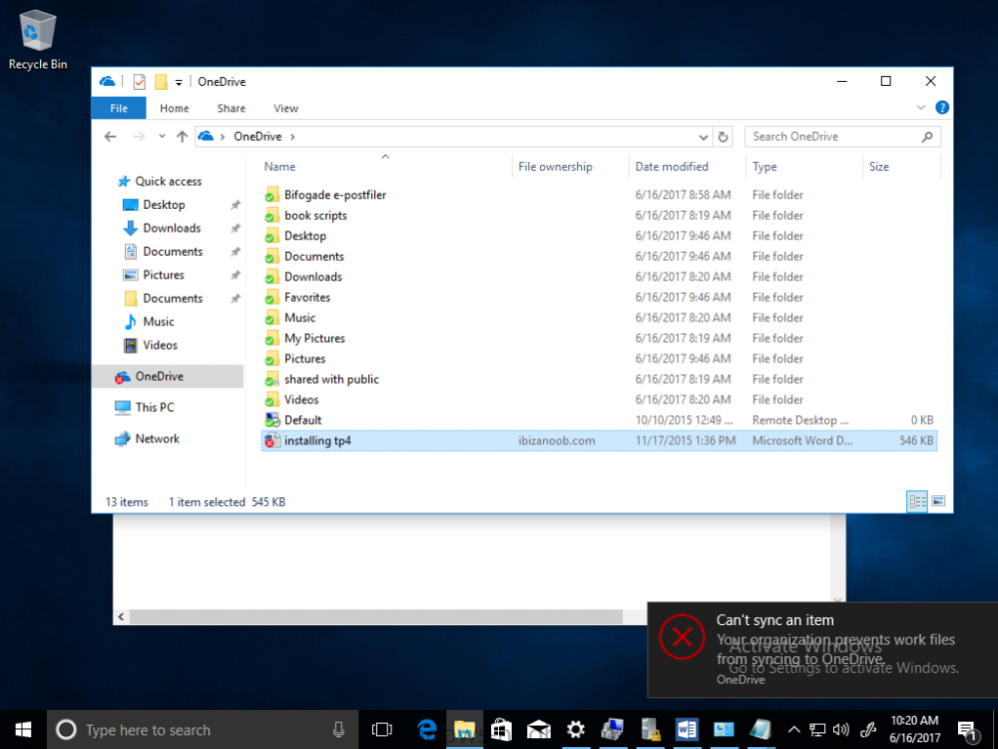The image size is (998, 749).
Task: Sort by the File ownership column header
Action: 570,166
